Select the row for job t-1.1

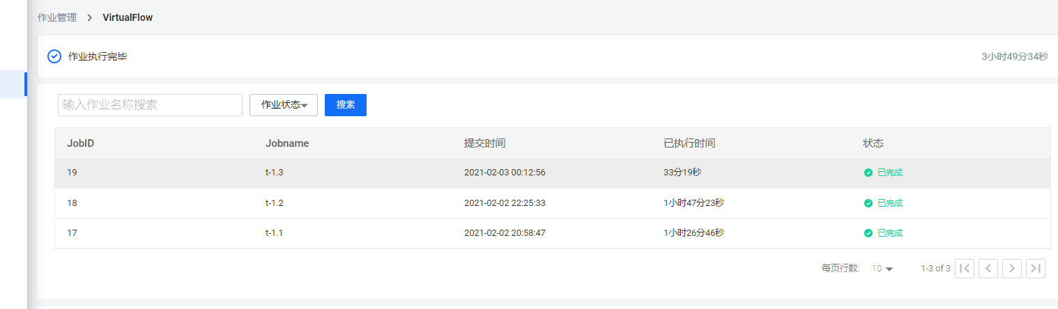[x=553, y=233]
